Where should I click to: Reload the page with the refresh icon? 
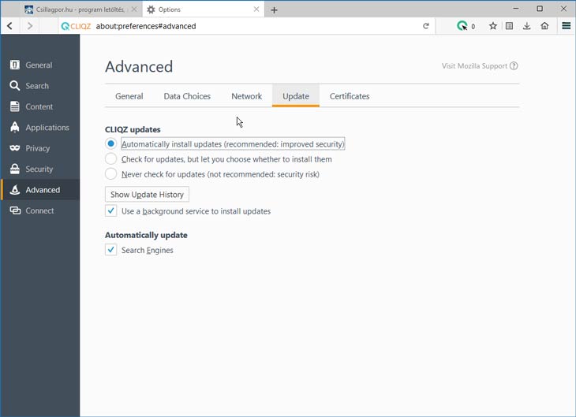point(426,26)
